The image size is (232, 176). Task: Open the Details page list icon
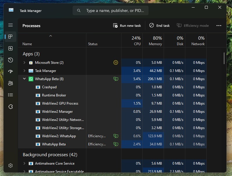(11, 95)
